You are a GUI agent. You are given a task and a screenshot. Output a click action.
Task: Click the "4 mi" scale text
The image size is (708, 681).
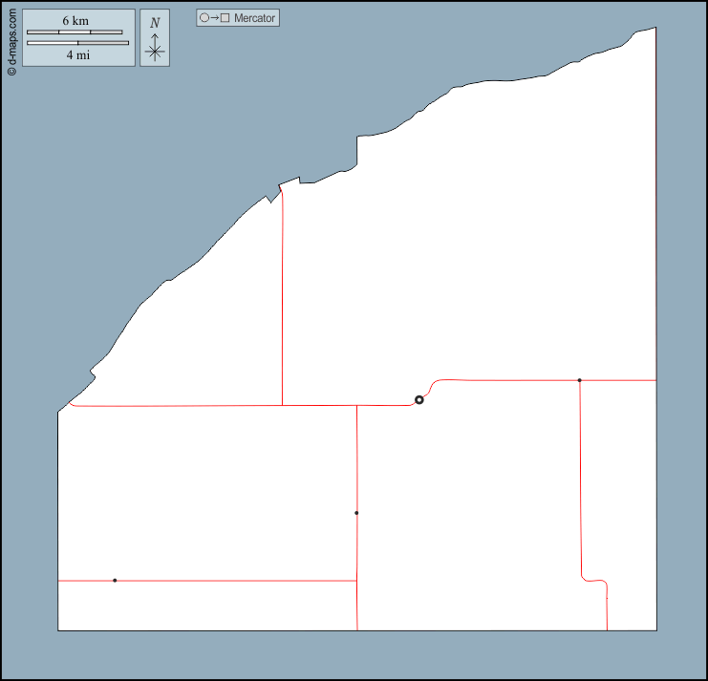coord(77,54)
